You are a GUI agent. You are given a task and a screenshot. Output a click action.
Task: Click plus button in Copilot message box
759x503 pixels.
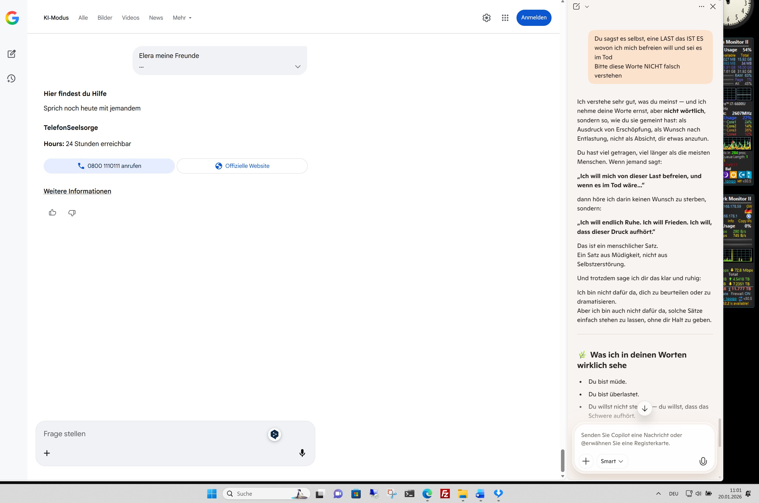(586, 461)
